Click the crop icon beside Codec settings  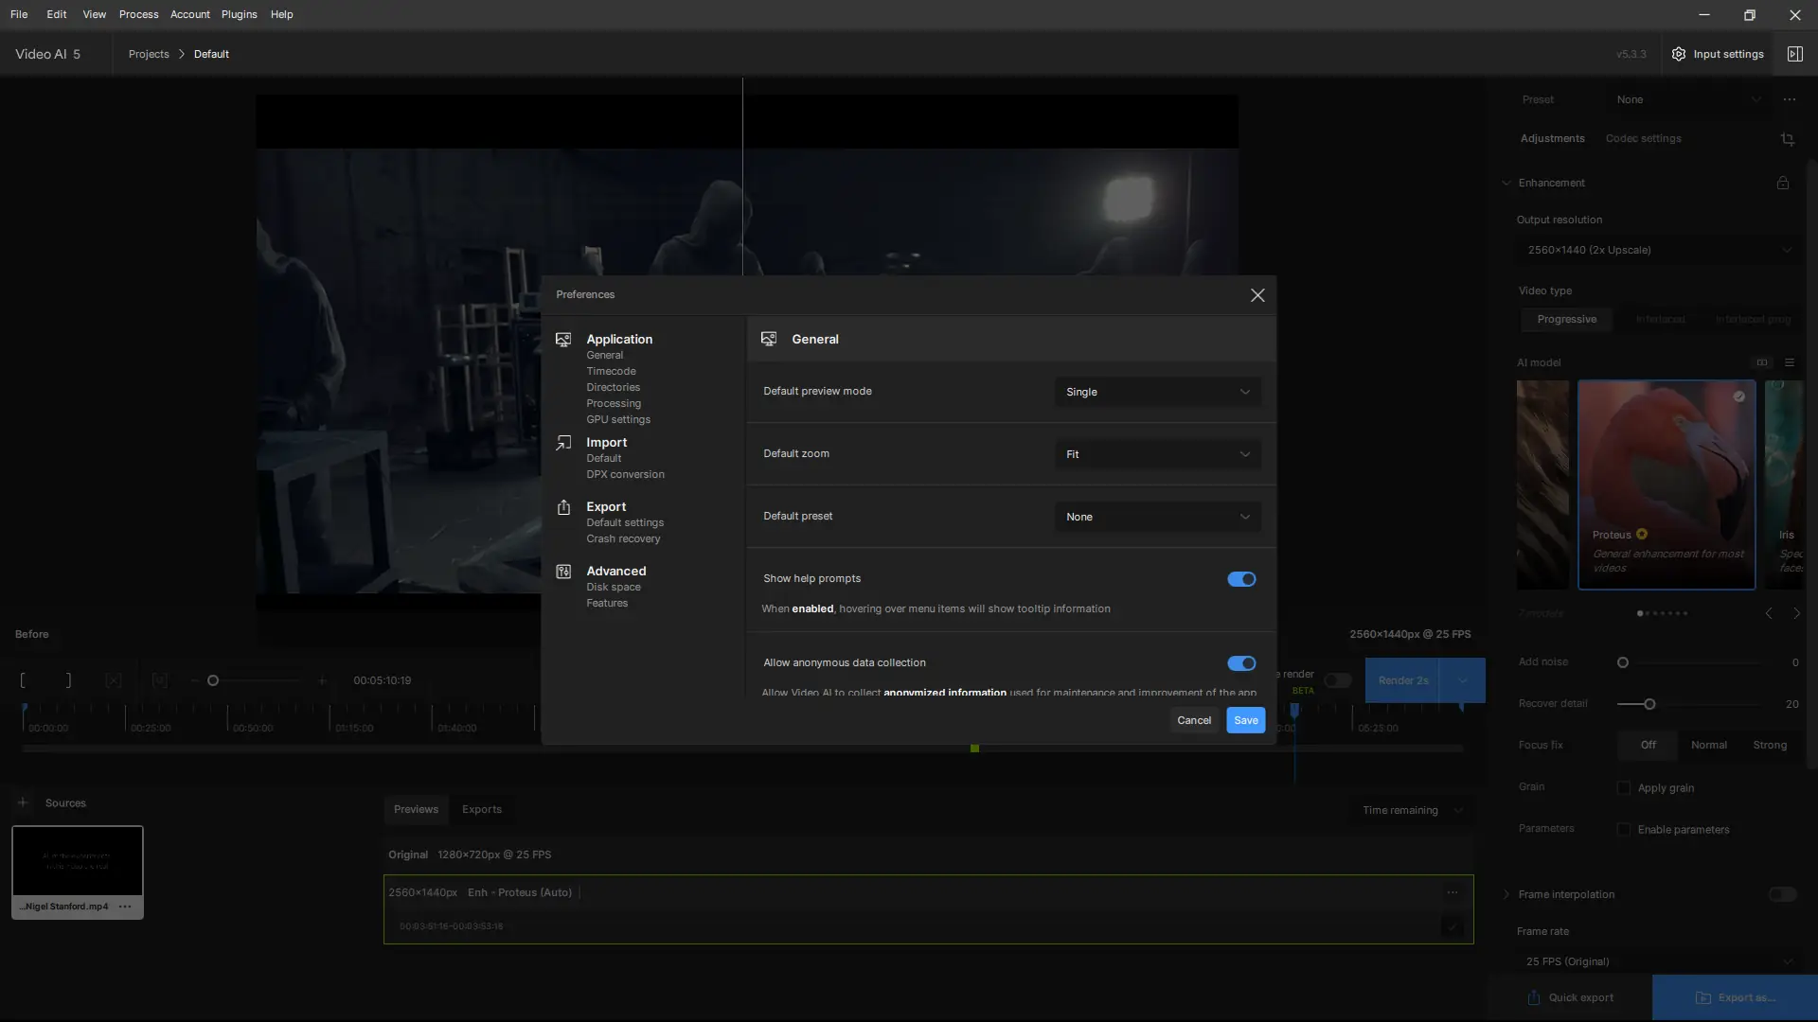click(1787, 139)
